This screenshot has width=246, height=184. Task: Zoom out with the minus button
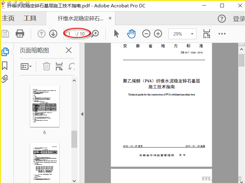[146, 34]
